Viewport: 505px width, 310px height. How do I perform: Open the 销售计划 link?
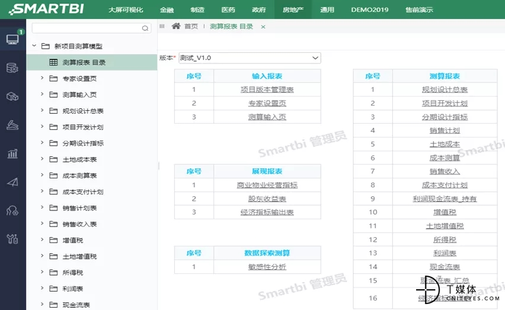click(x=445, y=130)
